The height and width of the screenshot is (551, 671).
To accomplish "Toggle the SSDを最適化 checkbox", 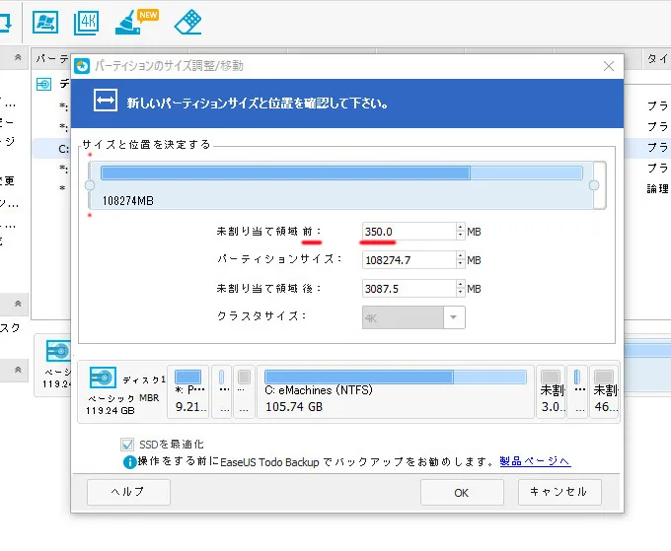I will click(126, 445).
